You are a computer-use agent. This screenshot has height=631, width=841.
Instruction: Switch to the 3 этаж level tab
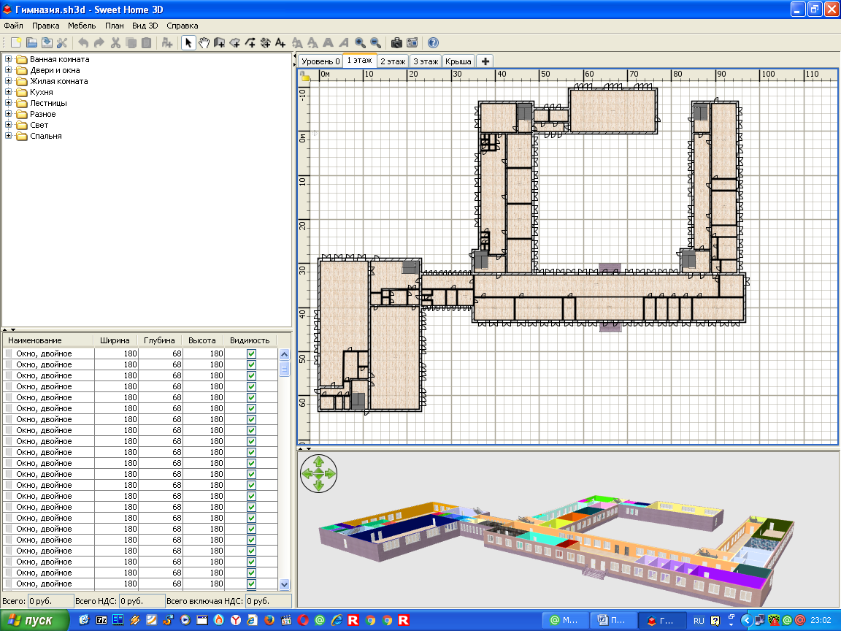tap(426, 61)
